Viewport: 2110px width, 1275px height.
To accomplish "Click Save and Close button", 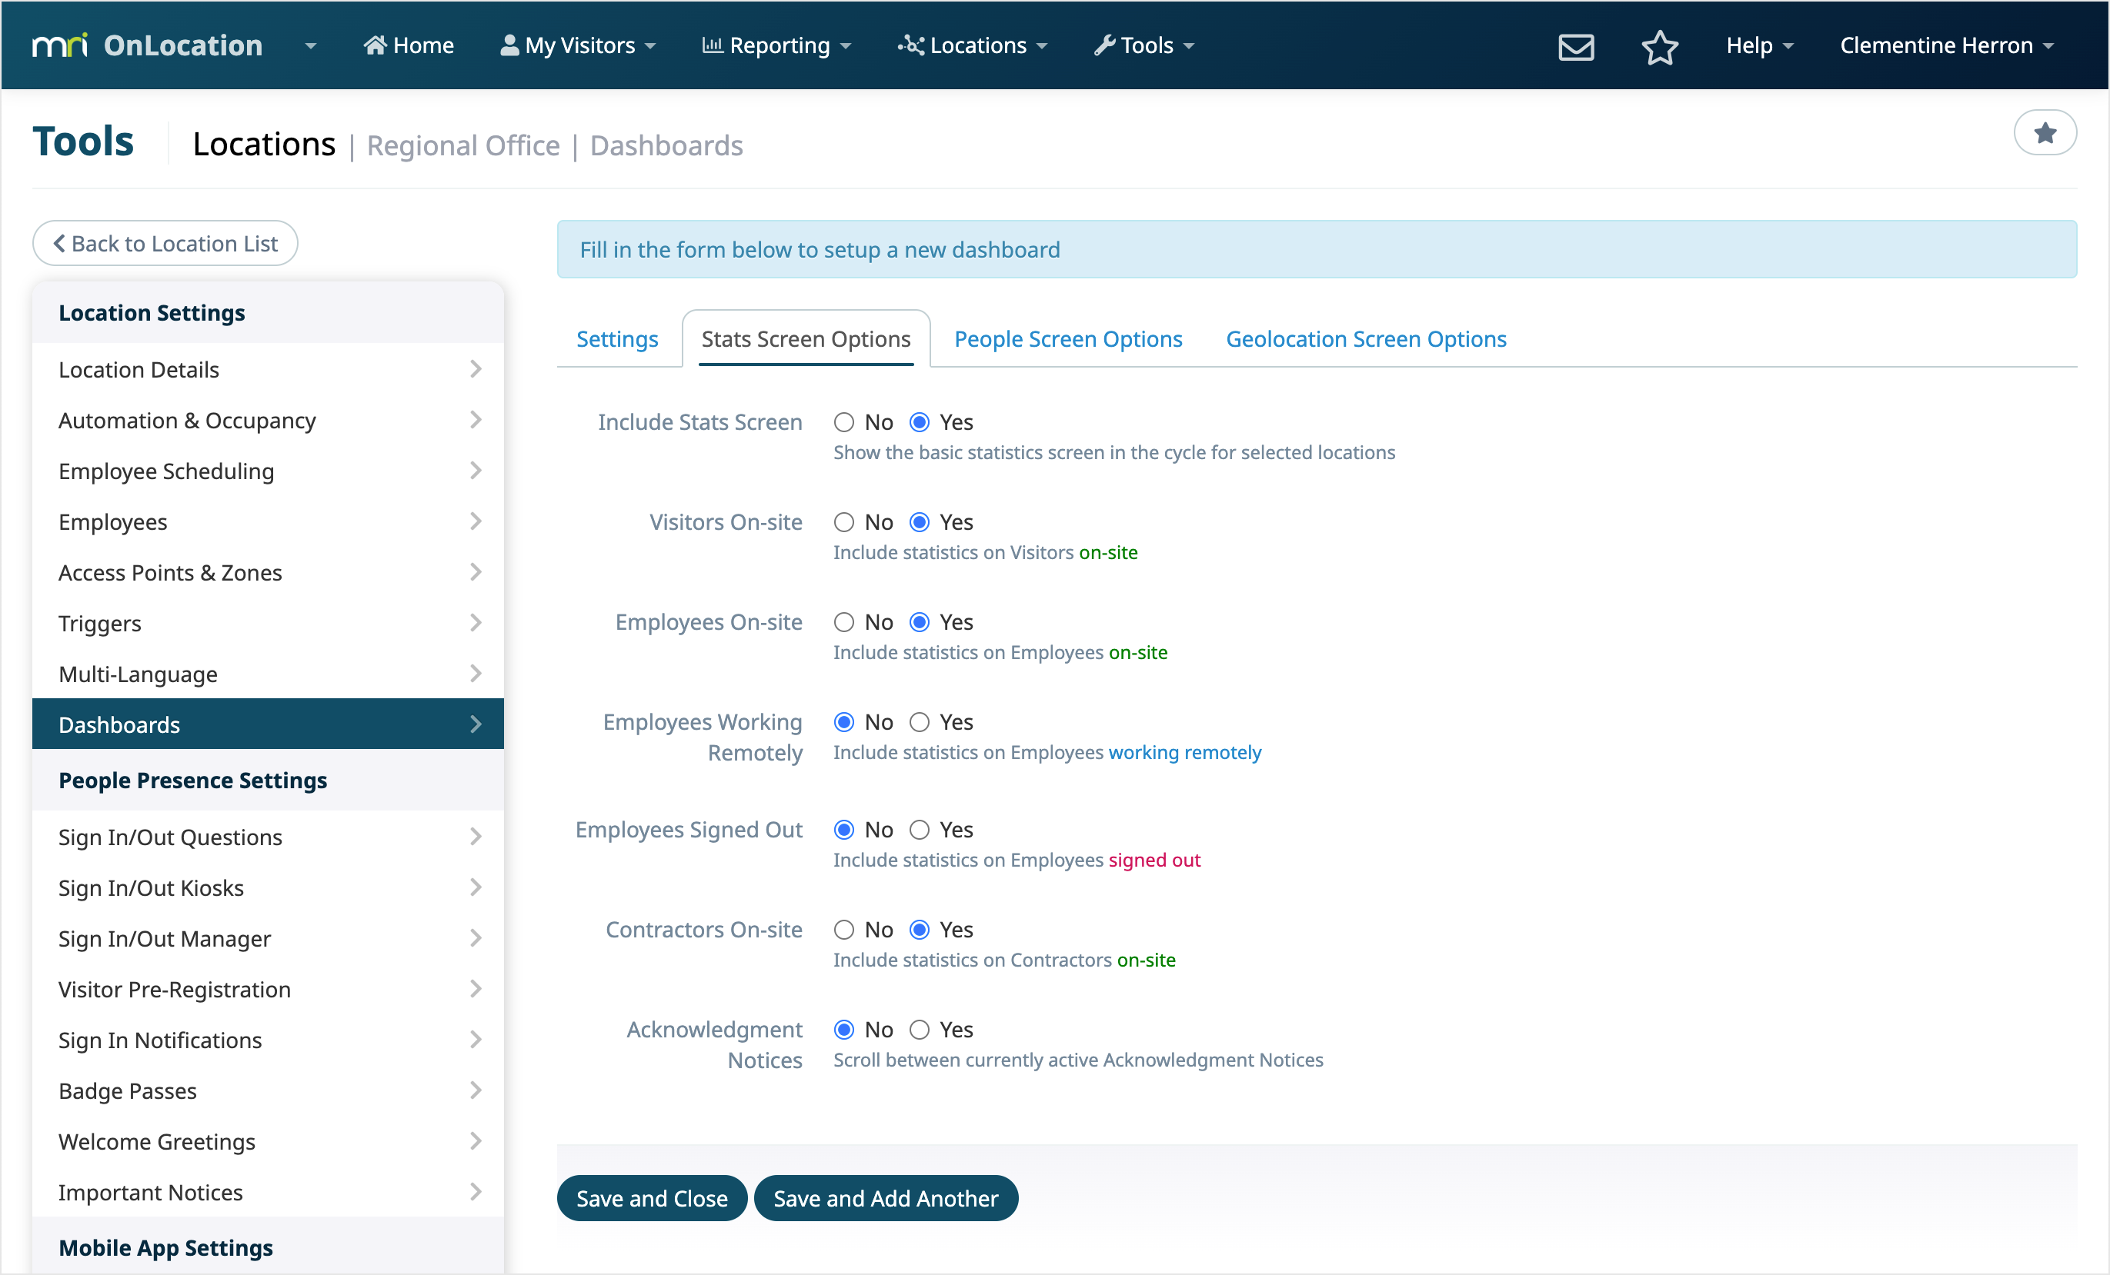I will click(652, 1198).
